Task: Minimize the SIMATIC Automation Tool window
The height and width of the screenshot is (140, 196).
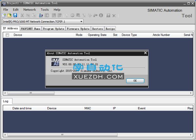Action: [185, 4]
